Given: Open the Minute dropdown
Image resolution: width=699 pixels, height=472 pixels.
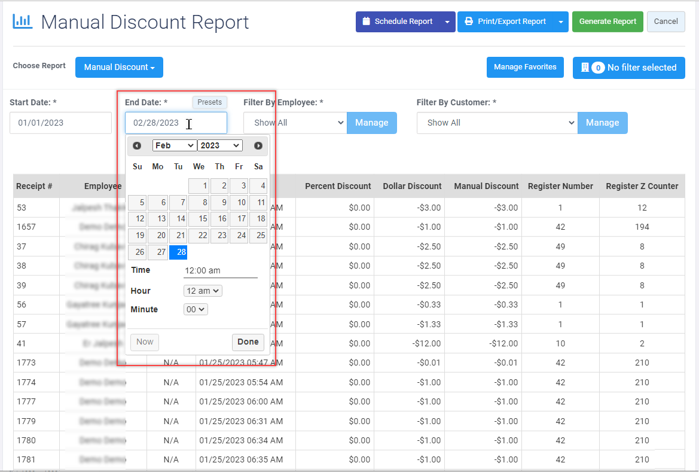Looking at the screenshot, I should click(196, 309).
